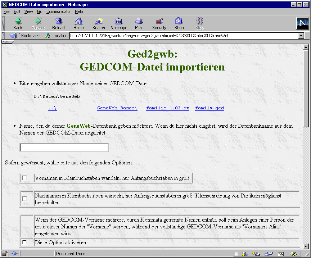Viewport: 311px width, 259px height.
Task: Click the "D:\Daten\GeneWeb" path text
Action: point(57,96)
